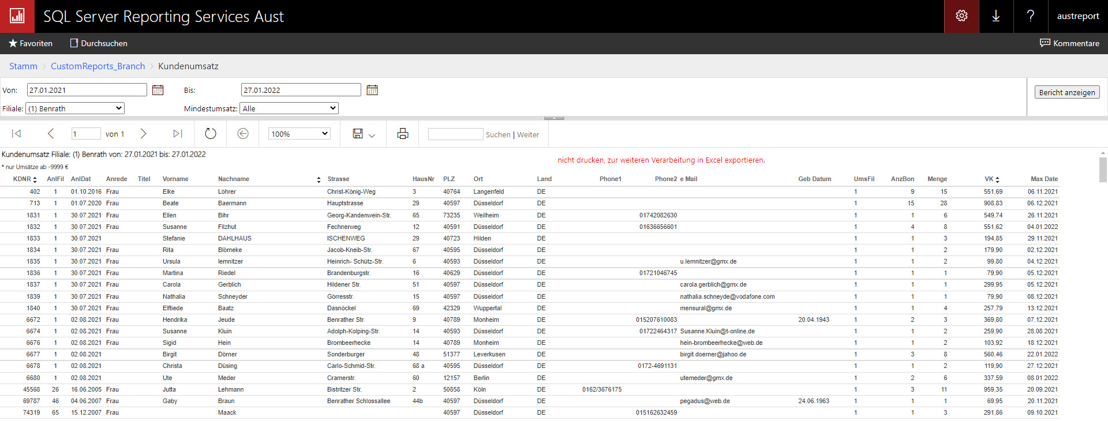Click the download arrow icon

996,16
